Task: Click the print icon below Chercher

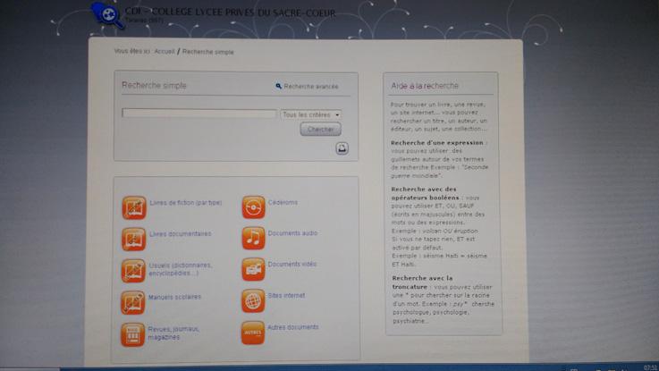Action: [x=342, y=148]
